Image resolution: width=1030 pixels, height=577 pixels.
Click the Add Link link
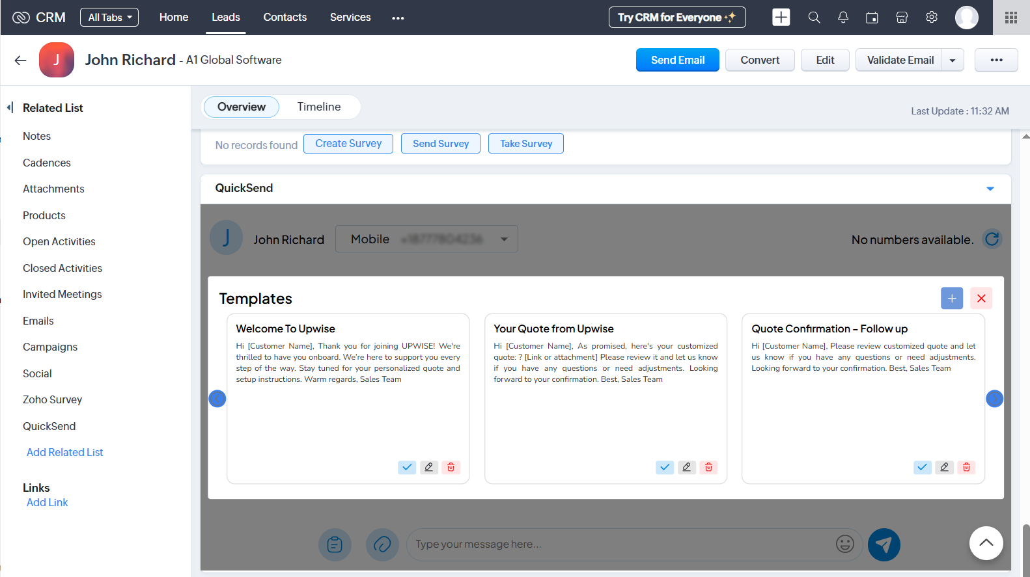pos(48,502)
